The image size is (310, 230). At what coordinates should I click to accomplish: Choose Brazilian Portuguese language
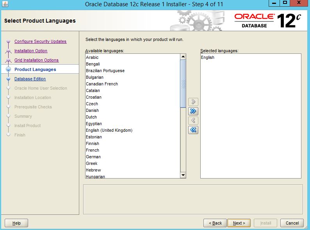pos(133,71)
